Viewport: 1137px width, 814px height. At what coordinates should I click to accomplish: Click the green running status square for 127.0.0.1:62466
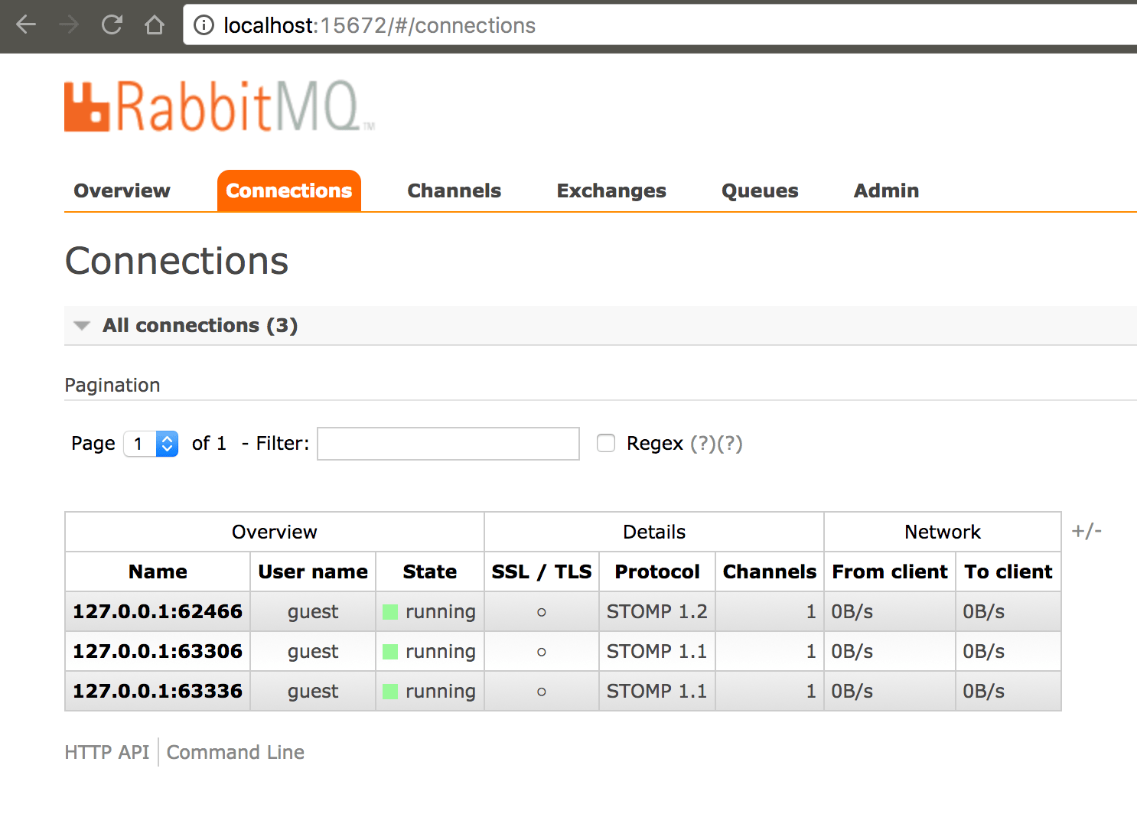[390, 612]
